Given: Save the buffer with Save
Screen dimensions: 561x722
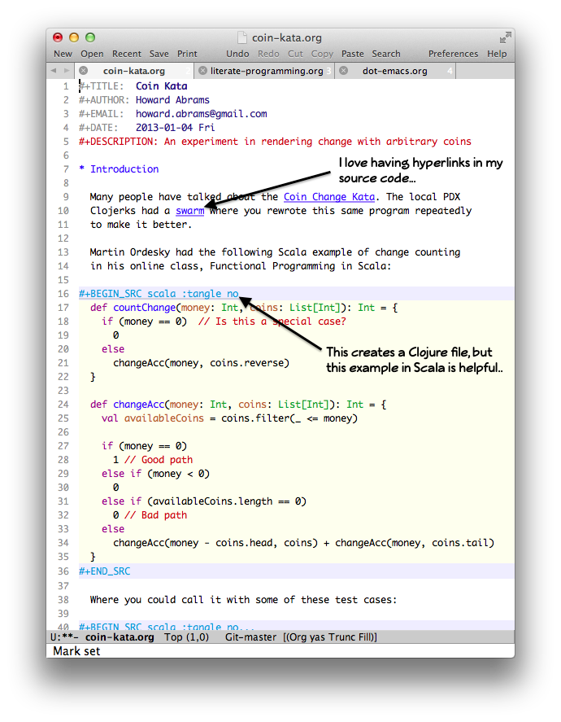Looking at the screenshot, I should coord(159,54).
